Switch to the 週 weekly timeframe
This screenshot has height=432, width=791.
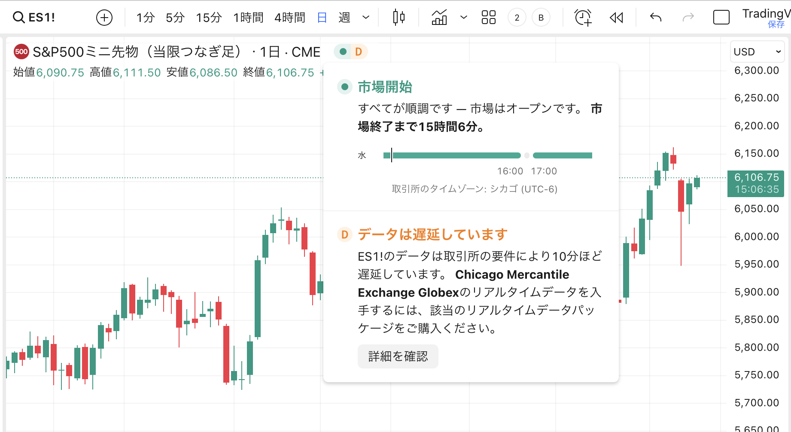[344, 18]
